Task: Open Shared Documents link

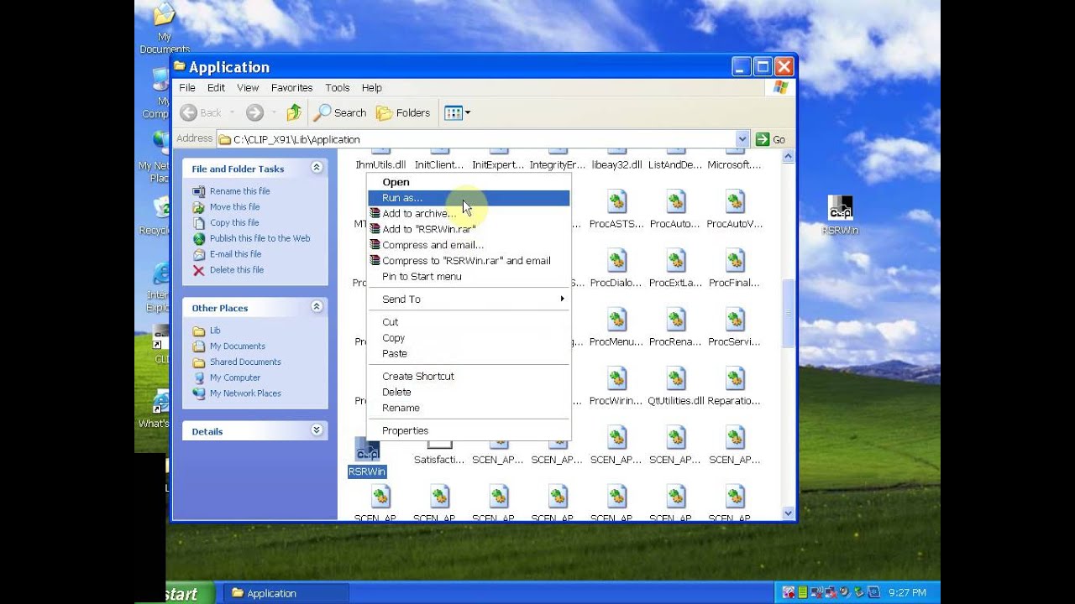Action: tap(245, 362)
